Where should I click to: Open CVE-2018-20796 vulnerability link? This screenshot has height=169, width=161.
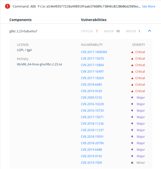92,143
